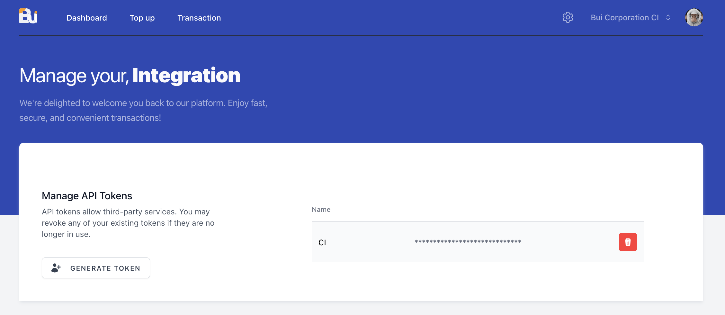Screen dimensions: 725x315
Task: Click the Manage API Tokens heading
Action: coord(87,196)
